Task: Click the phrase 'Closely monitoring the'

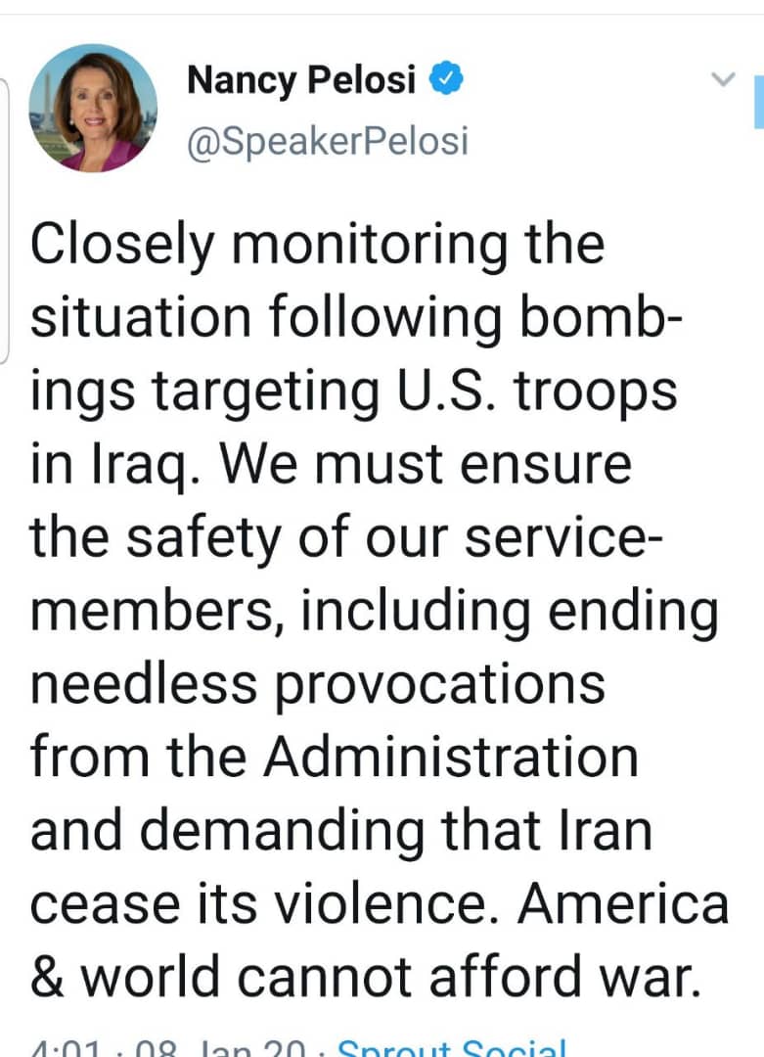Action: click(x=317, y=246)
